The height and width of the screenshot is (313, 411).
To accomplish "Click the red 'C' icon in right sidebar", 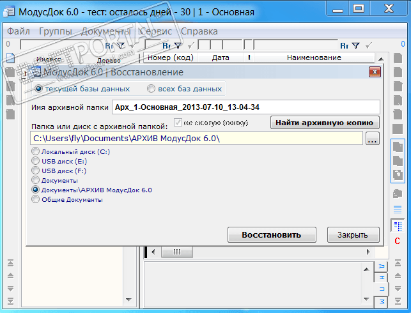I will 398,241.
